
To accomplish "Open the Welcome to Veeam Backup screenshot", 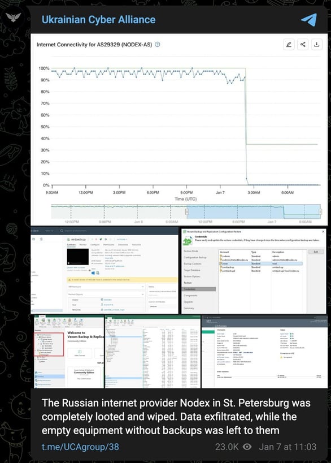I will [x=69, y=352].
